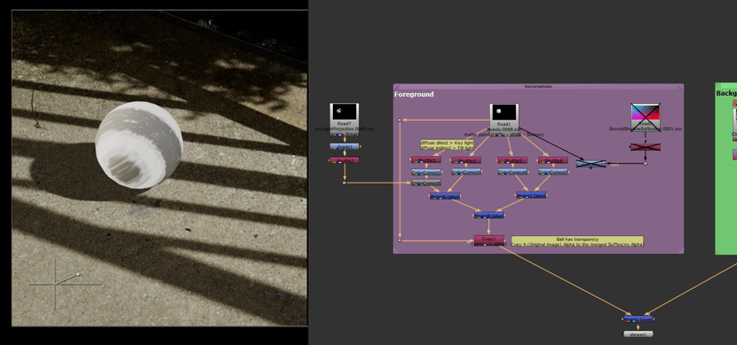Screen dimensions: 737x345
Task: Select the Grade1 node
Action: point(344,146)
